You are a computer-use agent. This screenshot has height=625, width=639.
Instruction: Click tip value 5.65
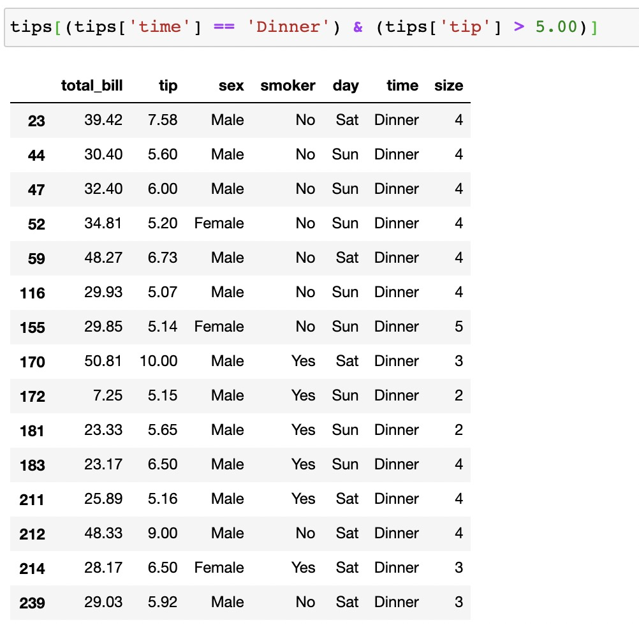(162, 429)
